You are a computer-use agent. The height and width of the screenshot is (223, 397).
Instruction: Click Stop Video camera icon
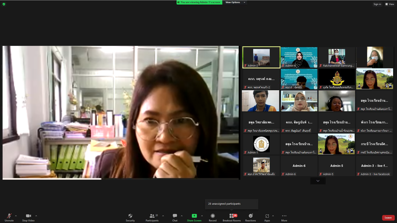click(28, 216)
